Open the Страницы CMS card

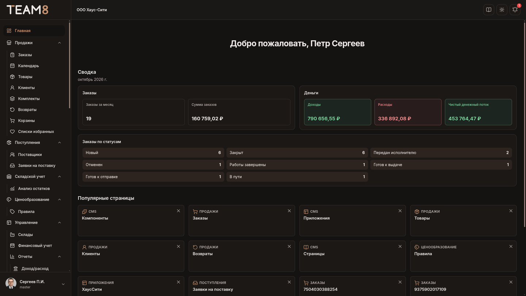352,256
